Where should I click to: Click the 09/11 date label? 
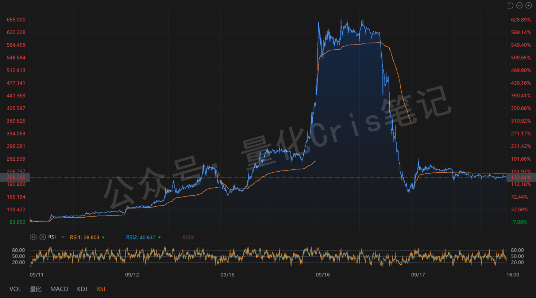point(36,275)
